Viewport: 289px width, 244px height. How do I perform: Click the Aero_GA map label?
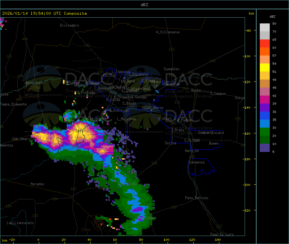coord(192,151)
